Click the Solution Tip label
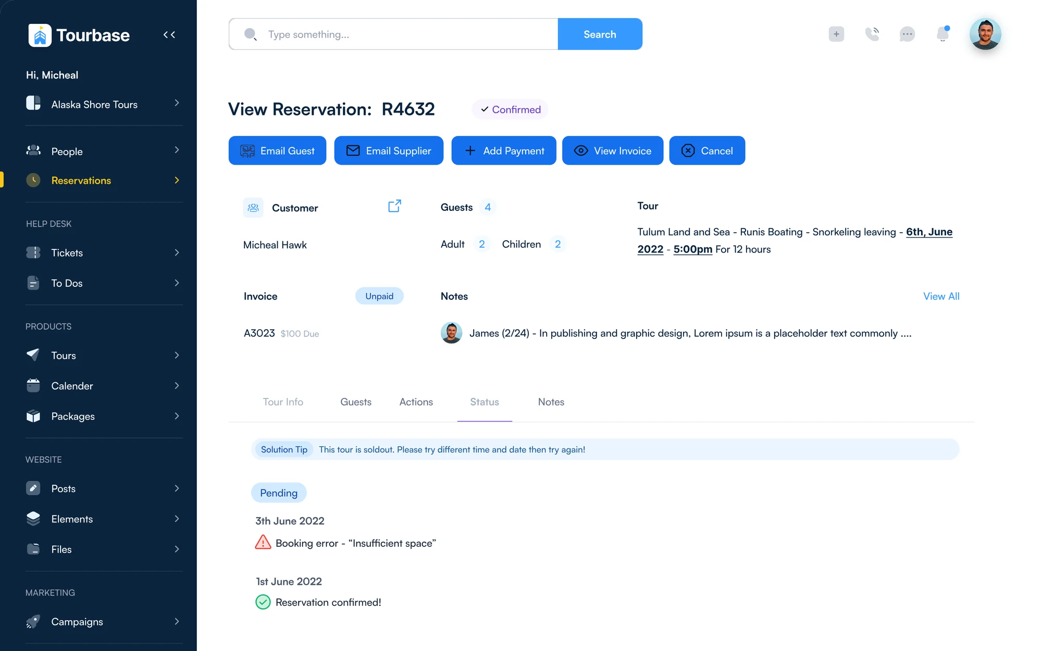The width and height of the screenshot is (1042, 651). pyautogui.click(x=284, y=449)
